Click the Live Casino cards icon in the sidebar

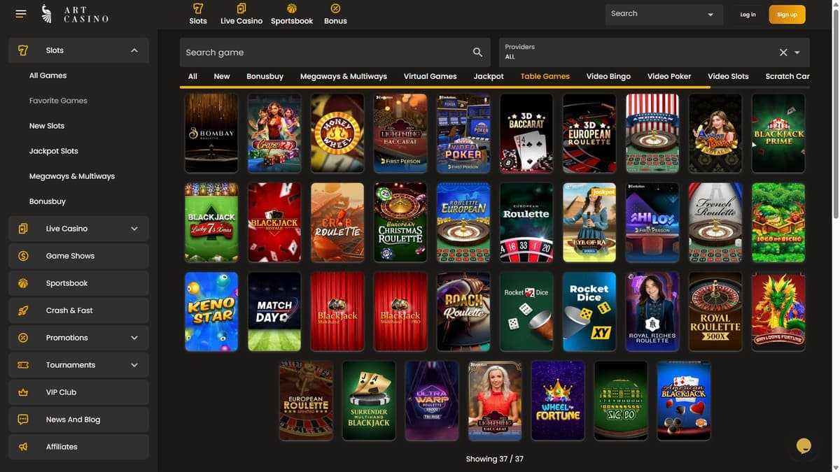(x=23, y=229)
